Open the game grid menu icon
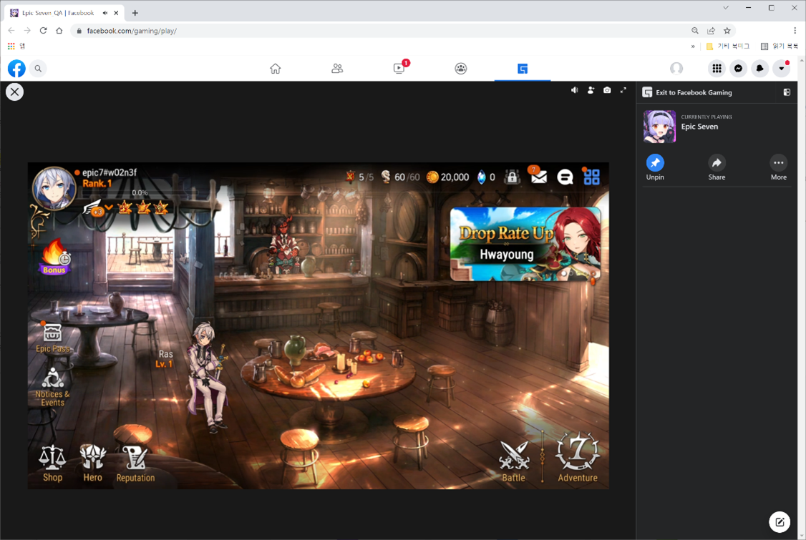Image resolution: width=806 pixels, height=540 pixels. click(x=592, y=177)
